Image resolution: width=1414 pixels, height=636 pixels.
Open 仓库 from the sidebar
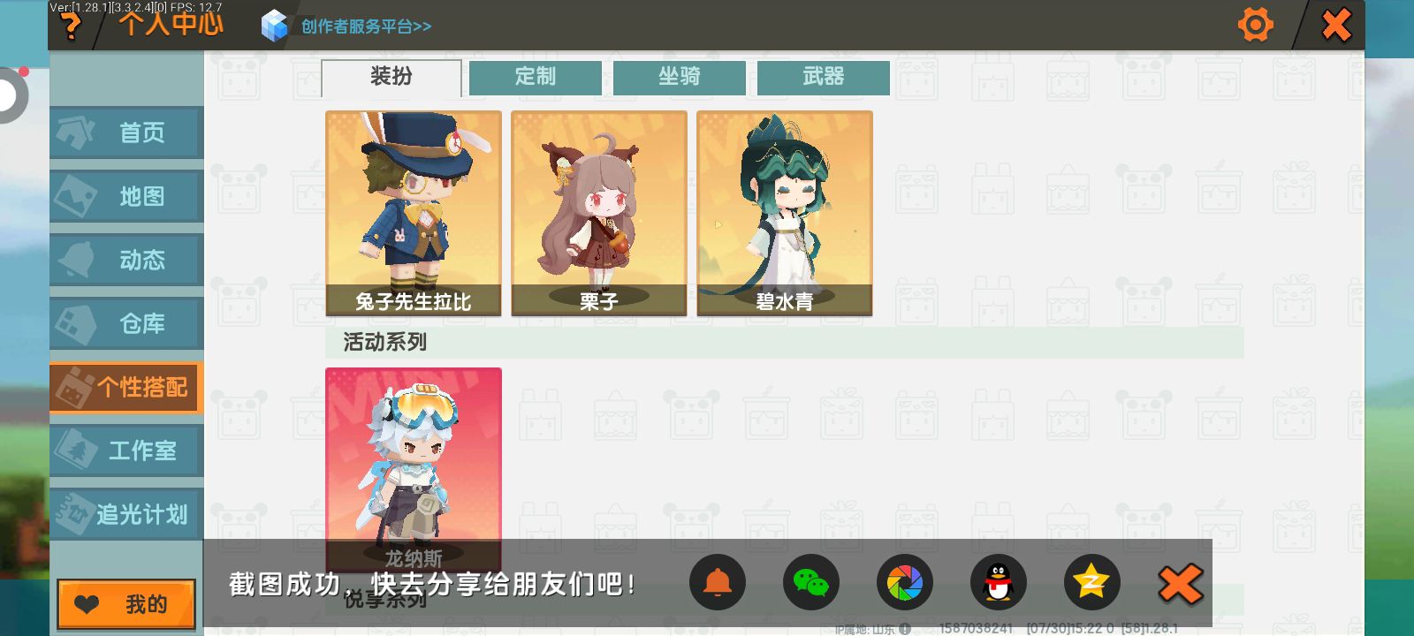click(x=126, y=323)
